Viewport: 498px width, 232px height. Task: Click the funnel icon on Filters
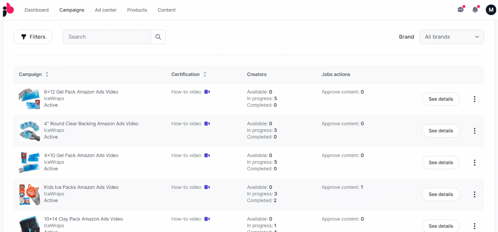pyautogui.click(x=24, y=37)
